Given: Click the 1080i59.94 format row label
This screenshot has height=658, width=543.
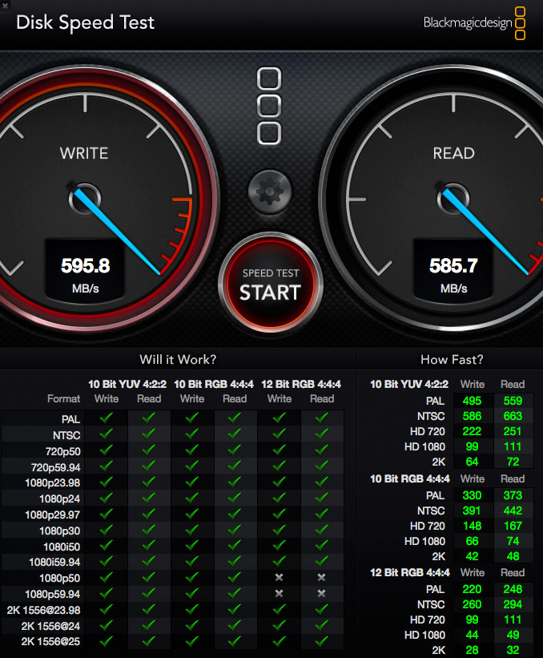Looking at the screenshot, I should click(x=54, y=563).
